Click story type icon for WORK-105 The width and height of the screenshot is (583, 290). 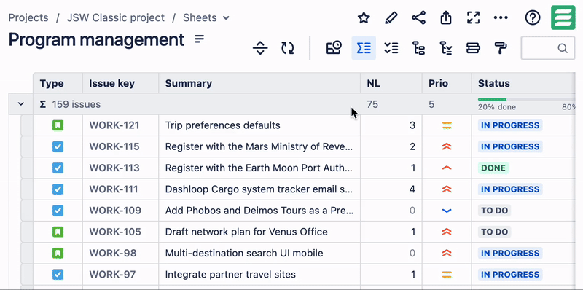58,232
